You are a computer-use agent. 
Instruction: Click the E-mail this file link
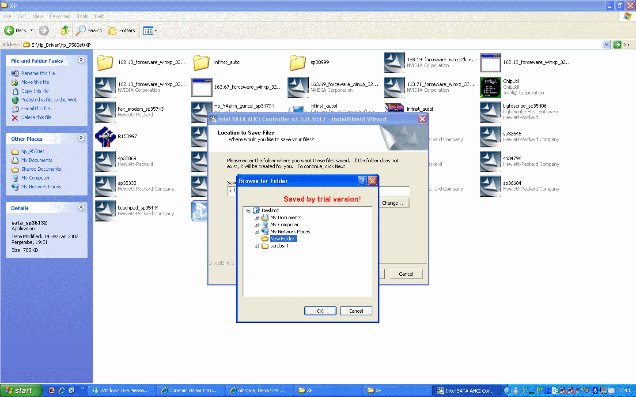(35, 109)
